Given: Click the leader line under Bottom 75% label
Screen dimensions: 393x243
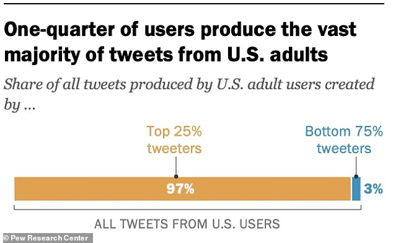Looking at the screenshot, I should tap(356, 166).
